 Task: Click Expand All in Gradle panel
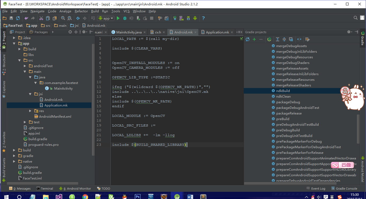(x=278, y=39)
